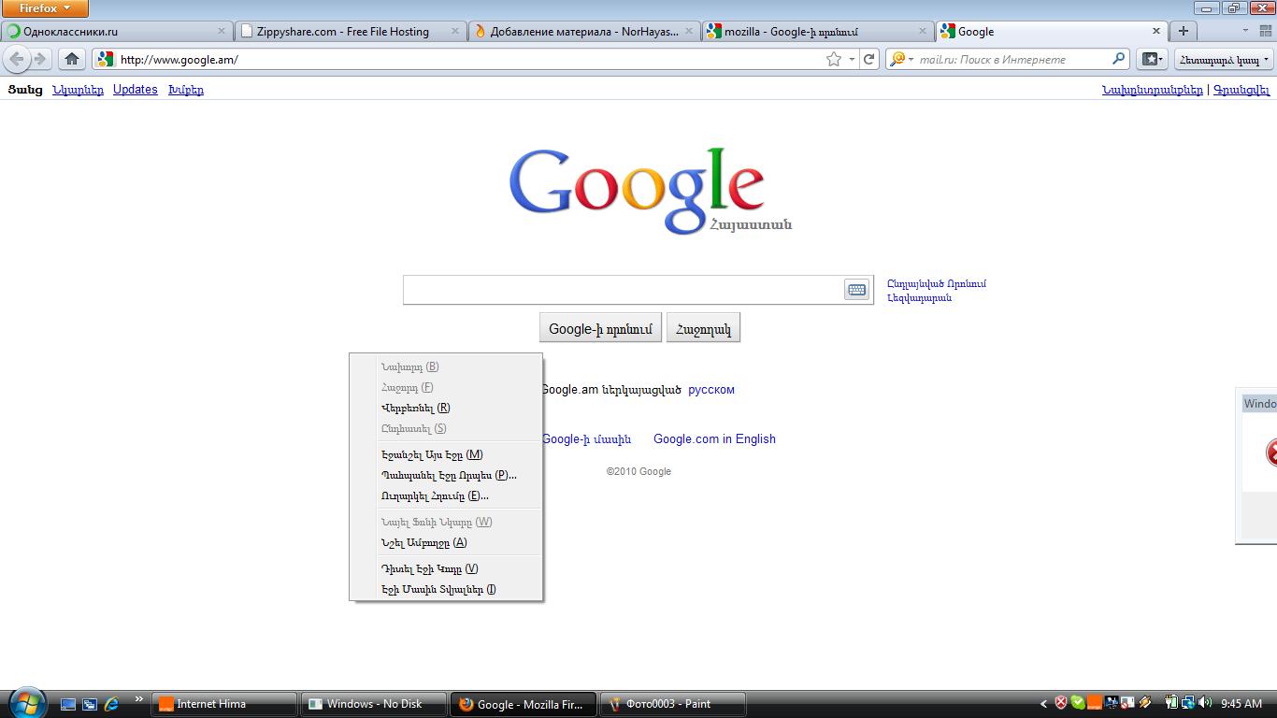Screen dimensions: 1277x718
Task: Switch to Фото0003 - Paint taskbar window
Action: [673, 704]
